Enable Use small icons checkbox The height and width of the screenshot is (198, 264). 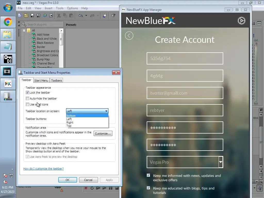point(27,104)
